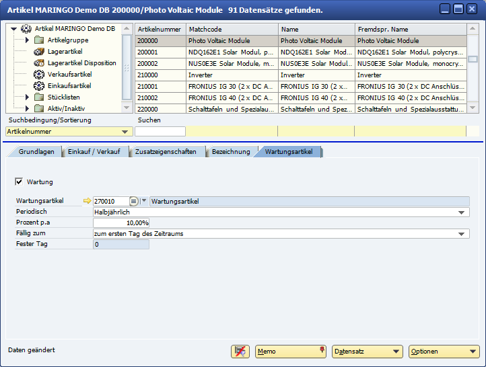Screen dimensions: 486x367
Task: Open the Suchbedingung/Sortierung Artikelnummer dropdown
Action: (125, 132)
